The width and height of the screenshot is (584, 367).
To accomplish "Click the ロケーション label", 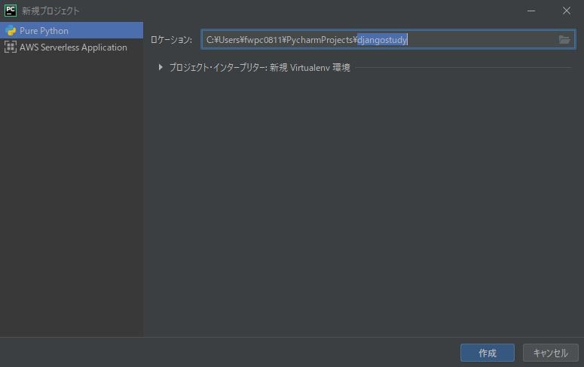I will (x=171, y=40).
